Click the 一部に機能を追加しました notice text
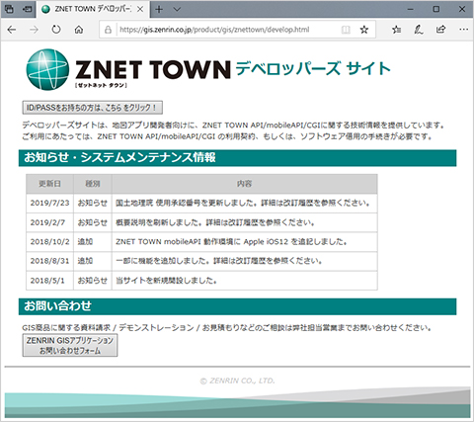This screenshot has height=422, width=474. coord(219,261)
